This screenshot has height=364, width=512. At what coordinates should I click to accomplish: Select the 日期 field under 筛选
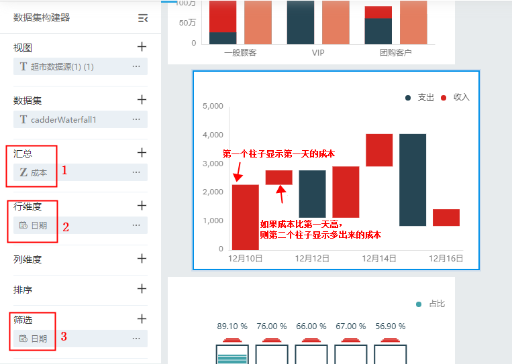[x=81, y=339]
